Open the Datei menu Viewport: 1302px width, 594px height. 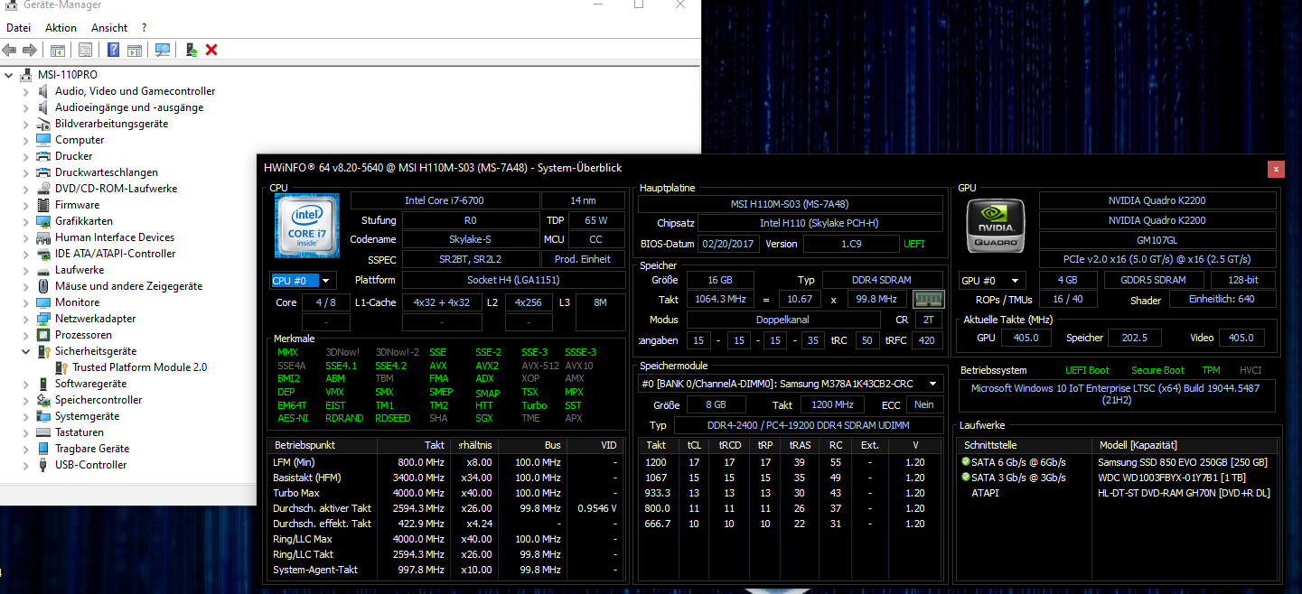18,28
